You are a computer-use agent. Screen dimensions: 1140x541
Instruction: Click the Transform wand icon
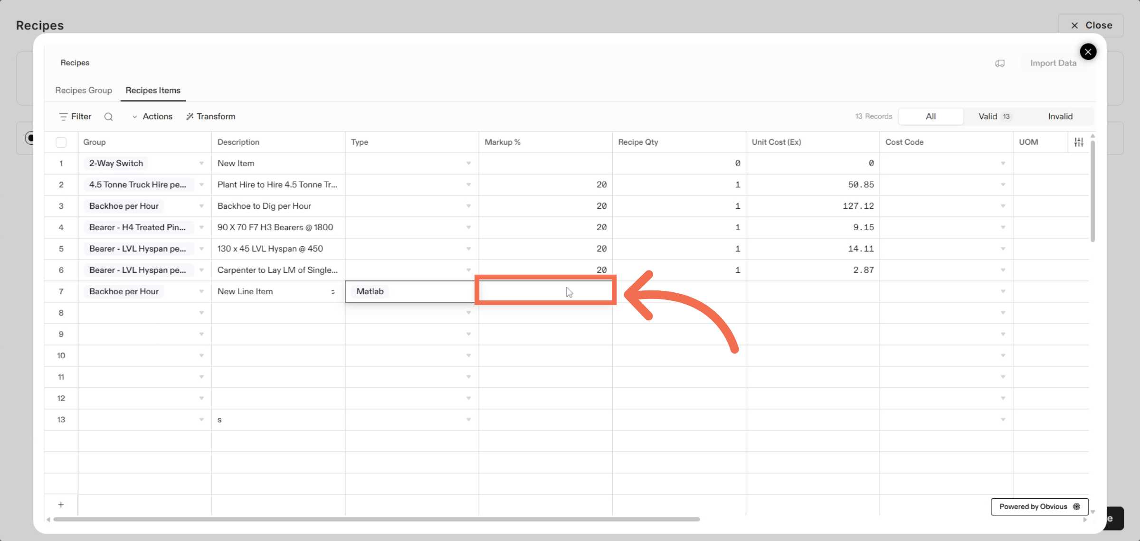pos(190,117)
